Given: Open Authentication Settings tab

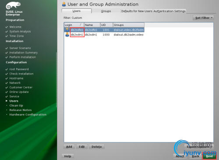Looking at the screenshot, I should pos(170,11).
